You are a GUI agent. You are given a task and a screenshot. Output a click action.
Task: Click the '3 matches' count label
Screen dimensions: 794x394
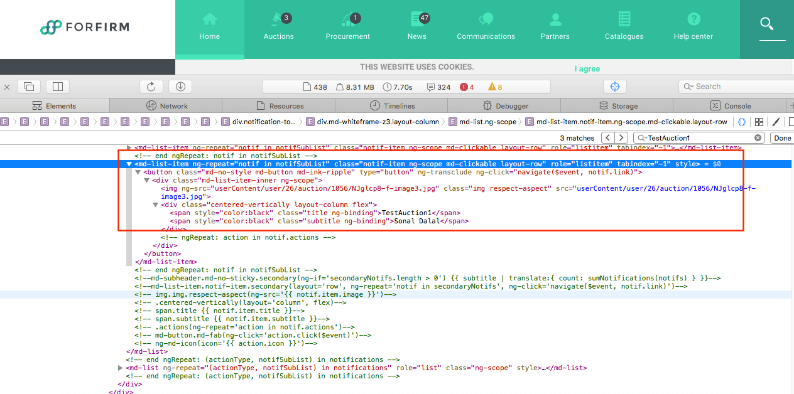(577, 137)
